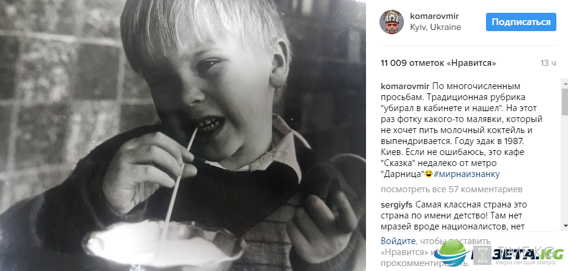Click sergiyfs comment text
Screen dimensions: 568x271
click(468, 216)
